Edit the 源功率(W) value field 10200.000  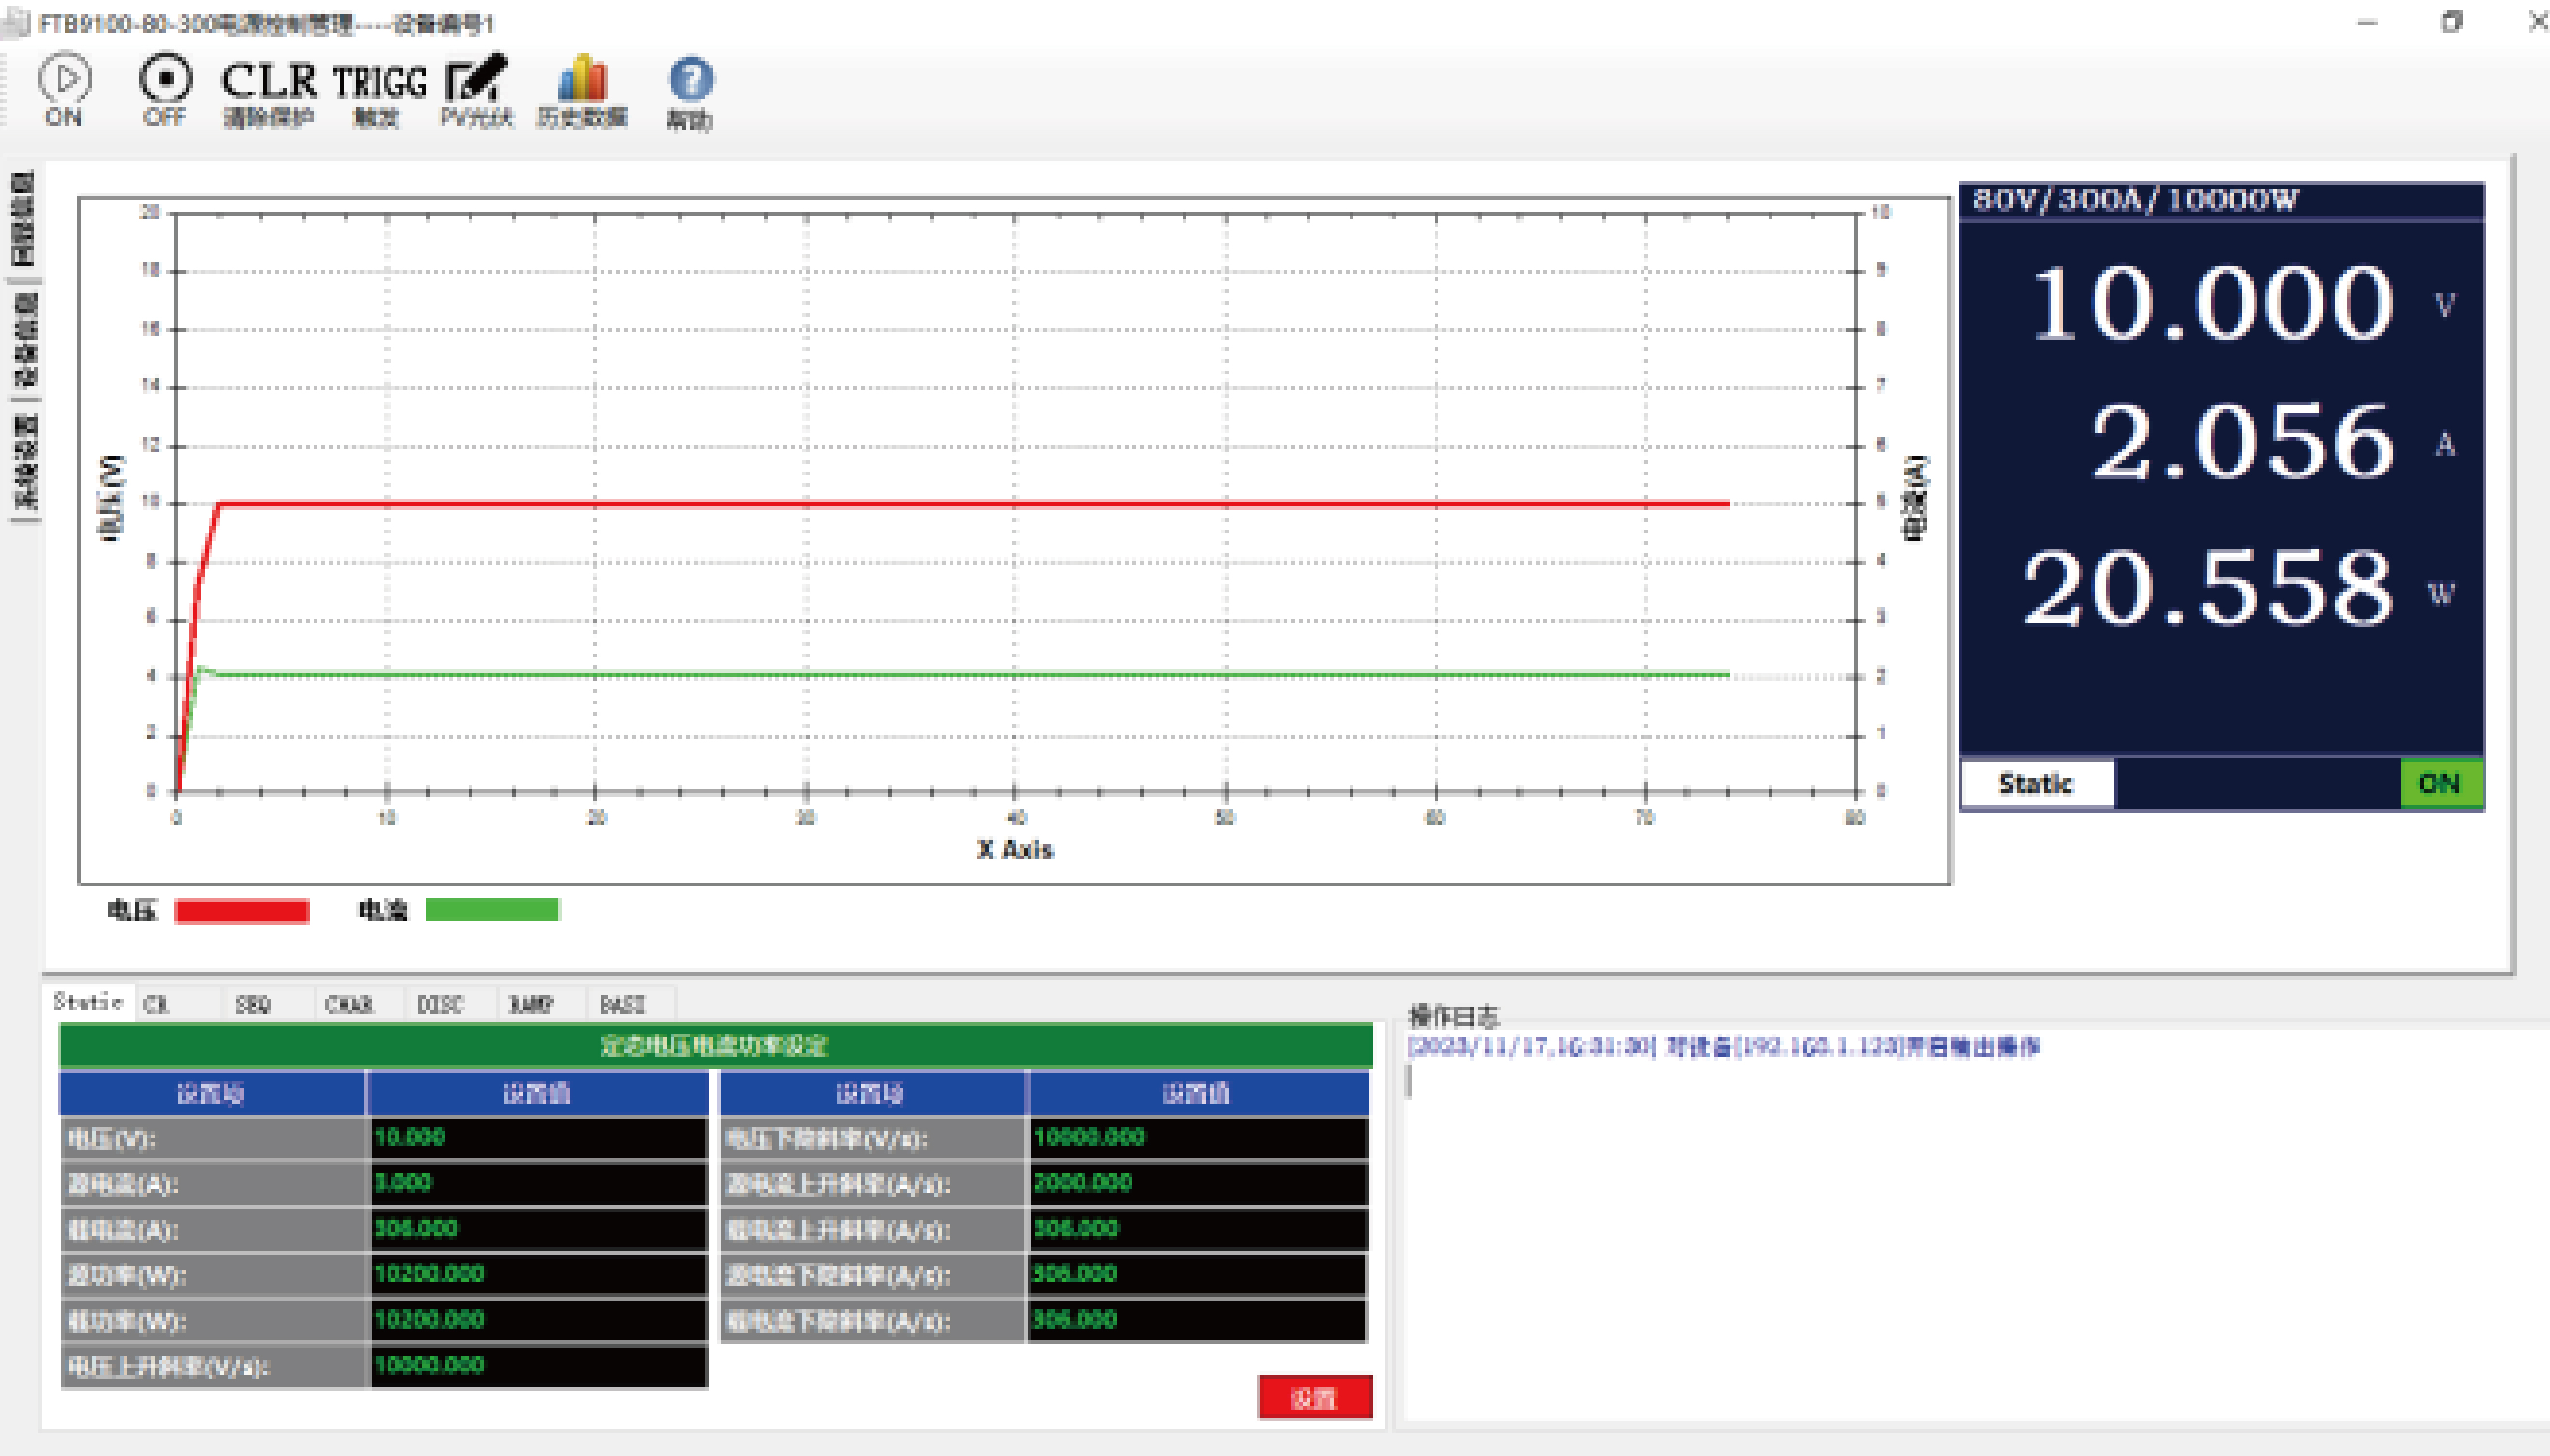click(538, 1275)
